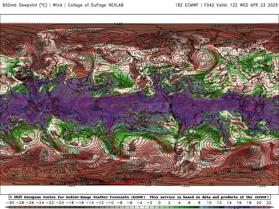Click 'College of DuPage NEXLAB' header text
Image resolution: width=279 pixels, height=209 pixels.
coord(96,5)
